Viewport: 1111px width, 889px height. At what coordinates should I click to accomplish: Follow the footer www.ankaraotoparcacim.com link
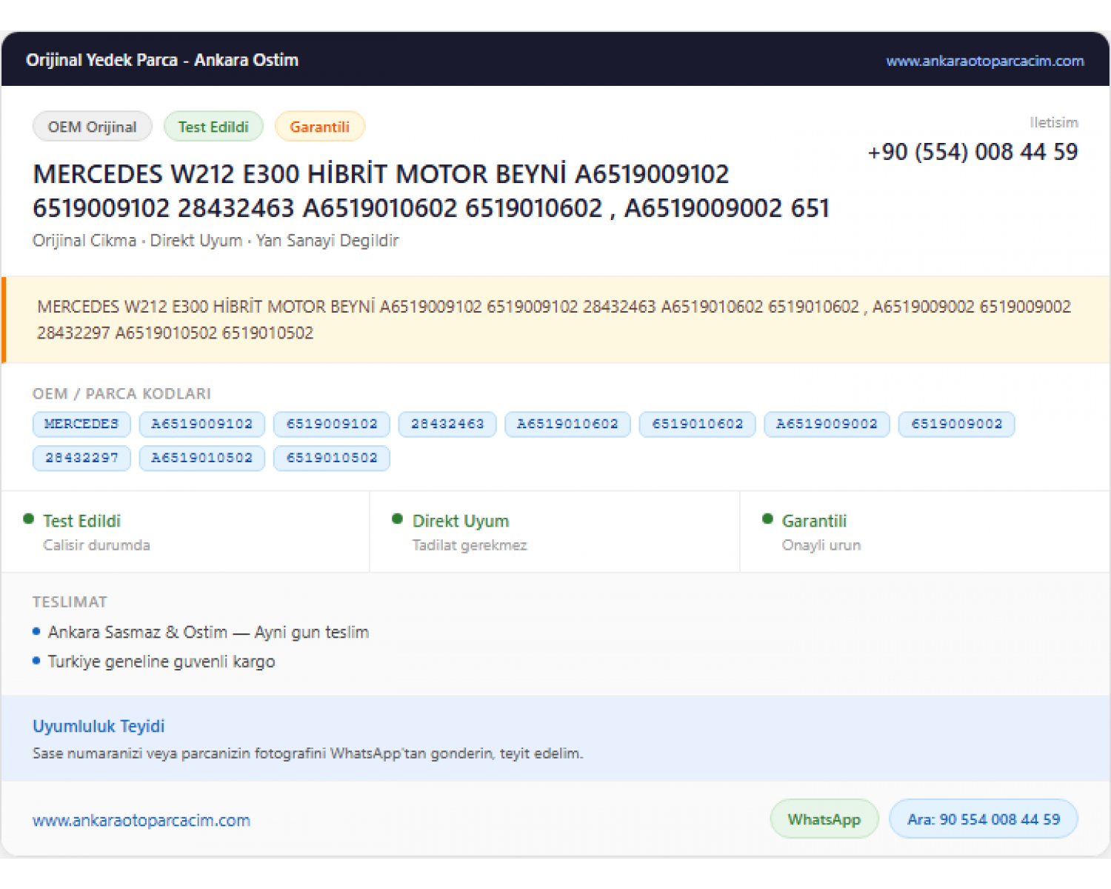coord(141,821)
